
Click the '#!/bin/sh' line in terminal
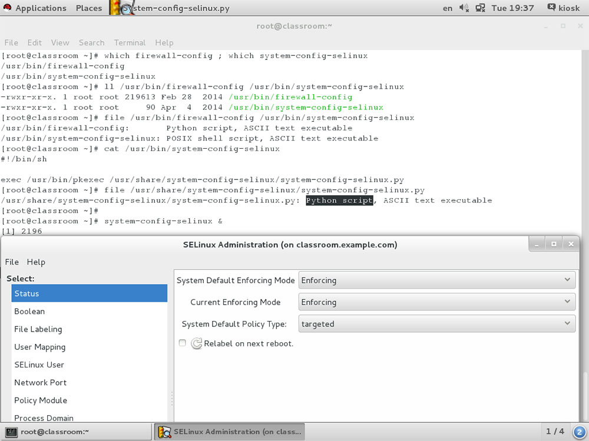(24, 159)
